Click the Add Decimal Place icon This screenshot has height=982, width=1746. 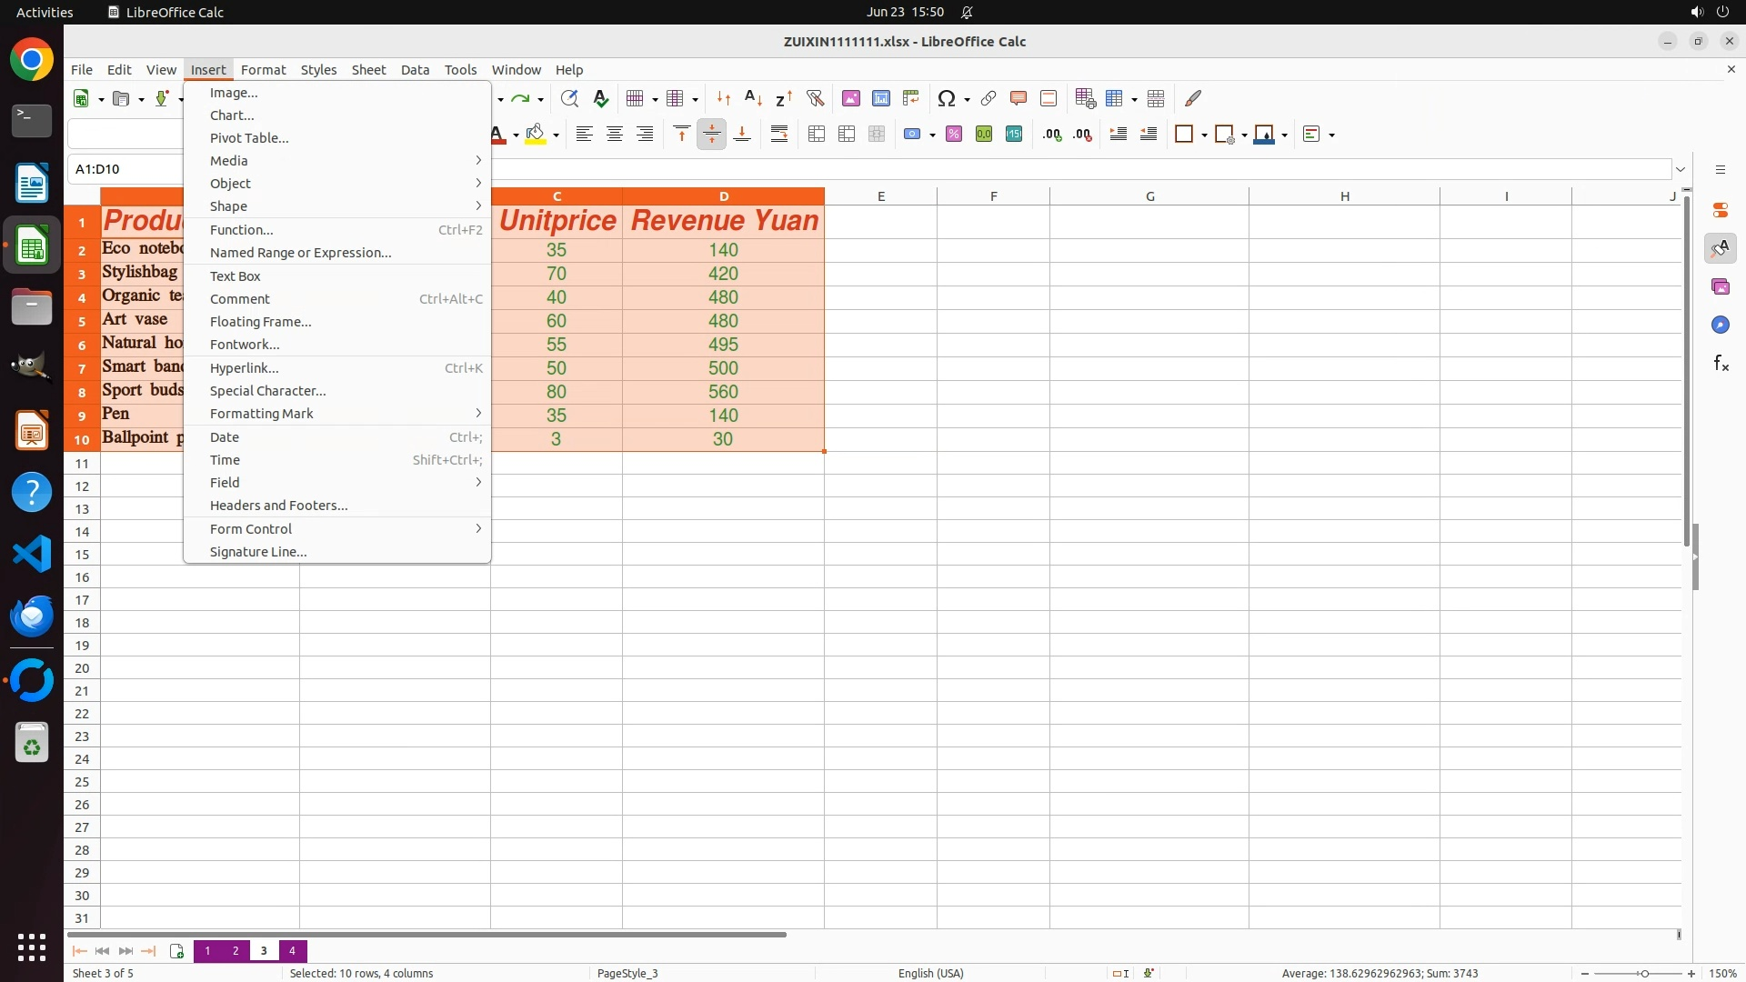point(1051,135)
